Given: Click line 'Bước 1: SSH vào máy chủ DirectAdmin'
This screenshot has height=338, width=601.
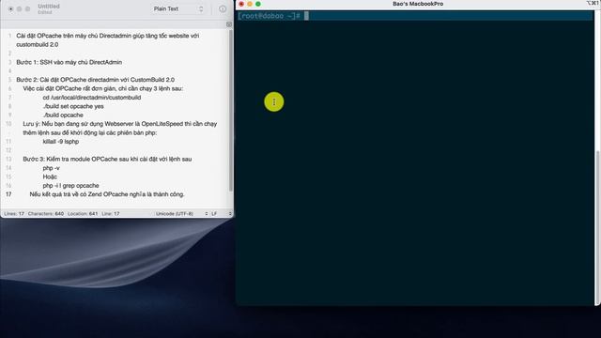Looking at the screenshot, I should coord(69,62).
